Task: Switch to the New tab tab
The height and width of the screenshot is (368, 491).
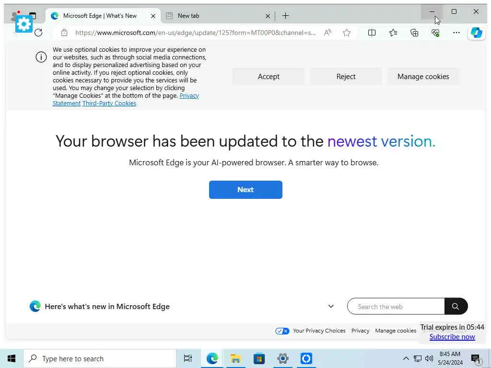Action: pos(188,16)
